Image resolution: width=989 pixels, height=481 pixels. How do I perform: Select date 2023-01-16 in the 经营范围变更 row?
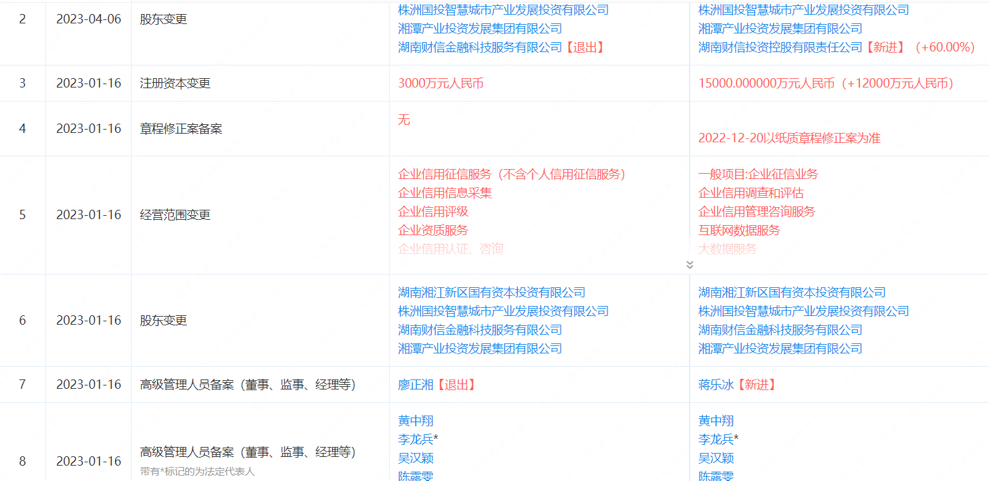[89, 215]
